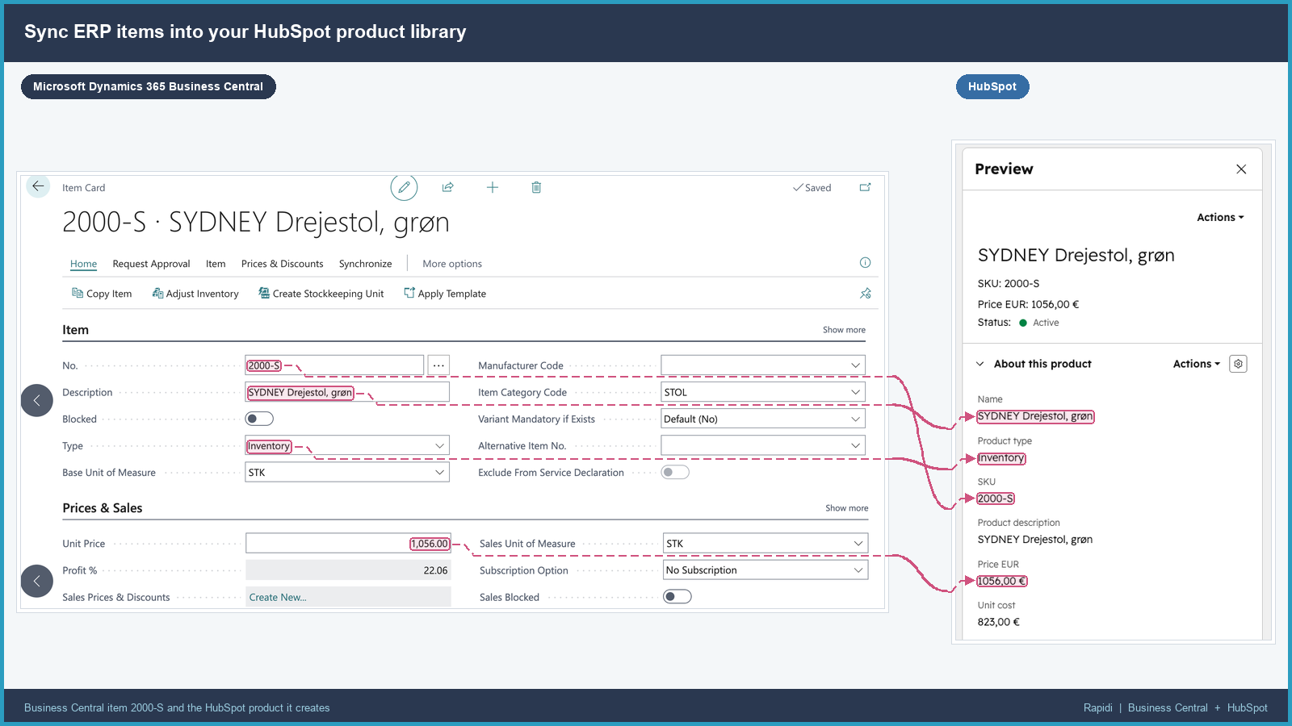This screenshot has width=1292, height=726.
Task: Toggle the Blocked switch
Action: (259, 419)
